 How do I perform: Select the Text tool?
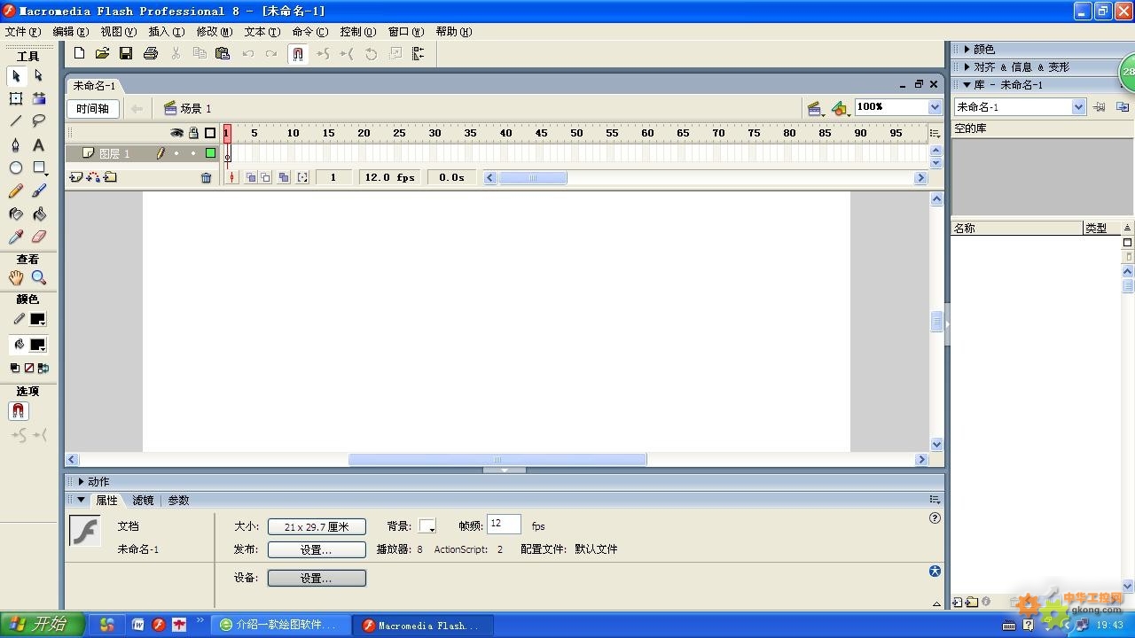click(39, 144)
